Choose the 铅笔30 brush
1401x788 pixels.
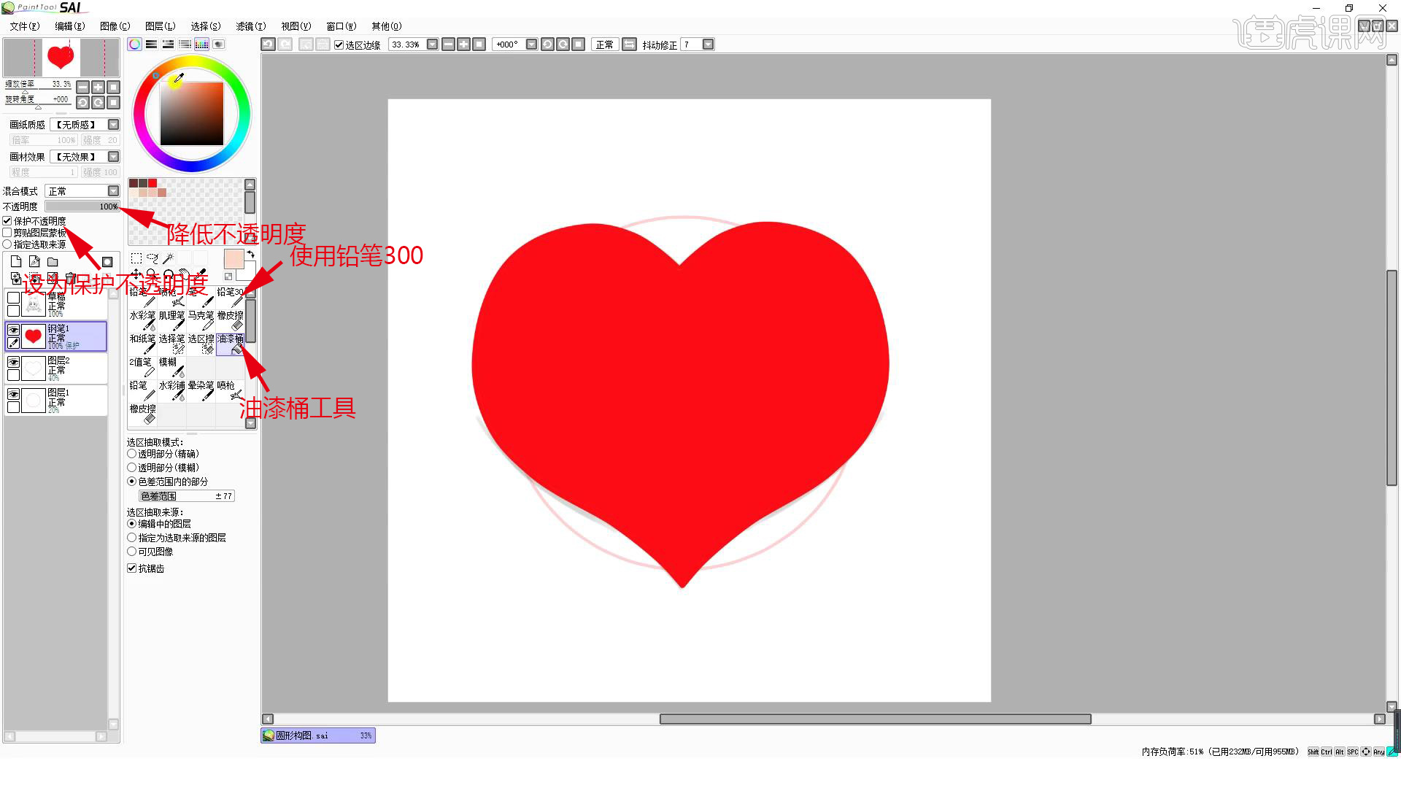coord(231,297)
